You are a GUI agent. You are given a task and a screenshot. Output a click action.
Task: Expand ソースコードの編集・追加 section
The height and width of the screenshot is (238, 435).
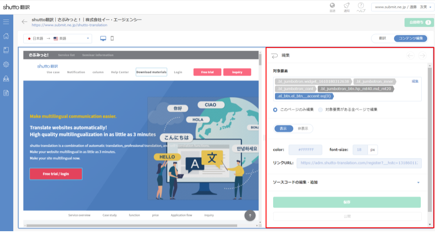(347, 183)
